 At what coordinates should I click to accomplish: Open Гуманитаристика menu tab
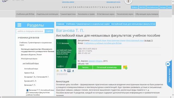[68, 14]
